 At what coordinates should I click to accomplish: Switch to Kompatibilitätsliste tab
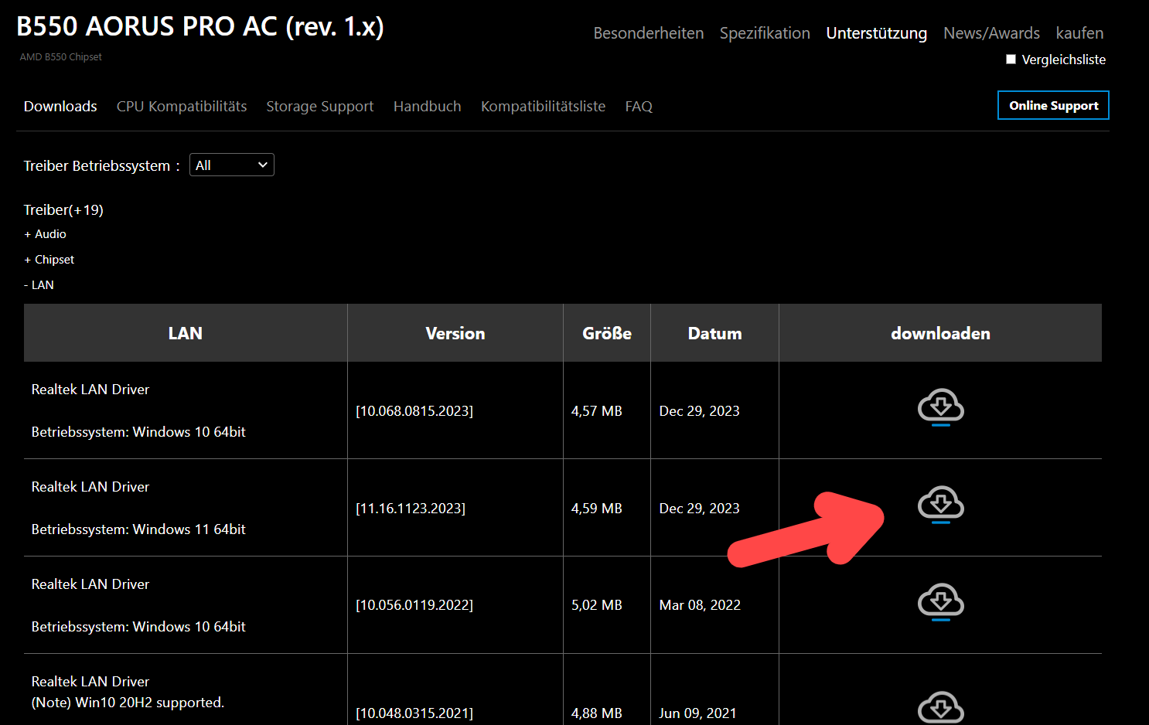(x=543, y=107)
